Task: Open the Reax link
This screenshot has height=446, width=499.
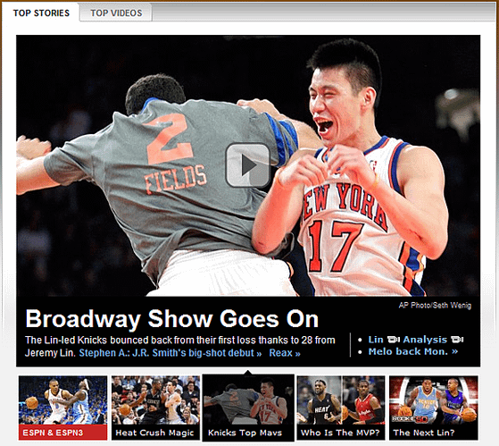Action: coord(285,353)
